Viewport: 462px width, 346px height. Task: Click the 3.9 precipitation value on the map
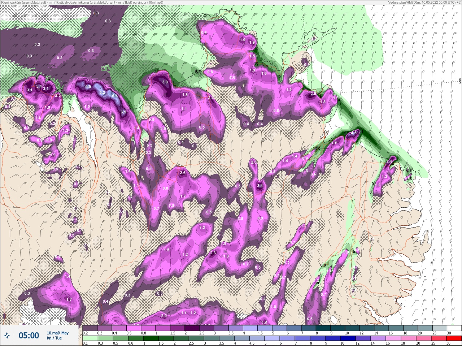pos(123,112)
